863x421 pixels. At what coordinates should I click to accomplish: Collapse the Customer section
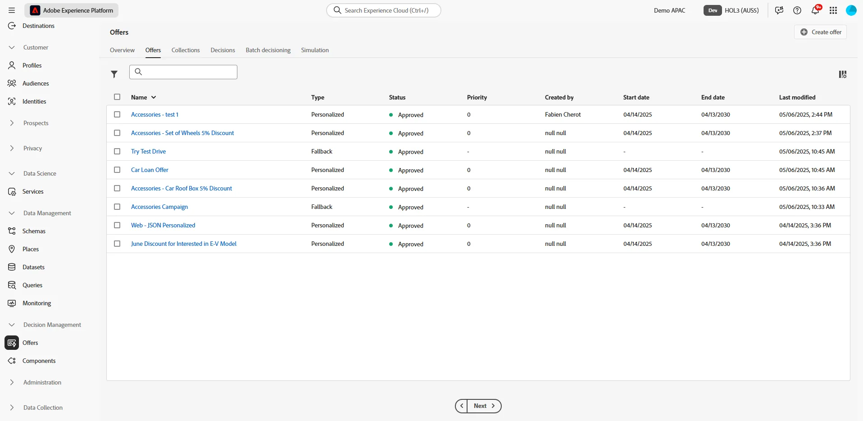[x=12, y=47]
